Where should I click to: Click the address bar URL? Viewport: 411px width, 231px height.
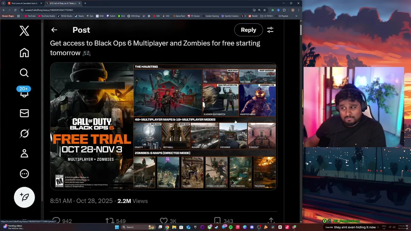(x=49, y=10)
